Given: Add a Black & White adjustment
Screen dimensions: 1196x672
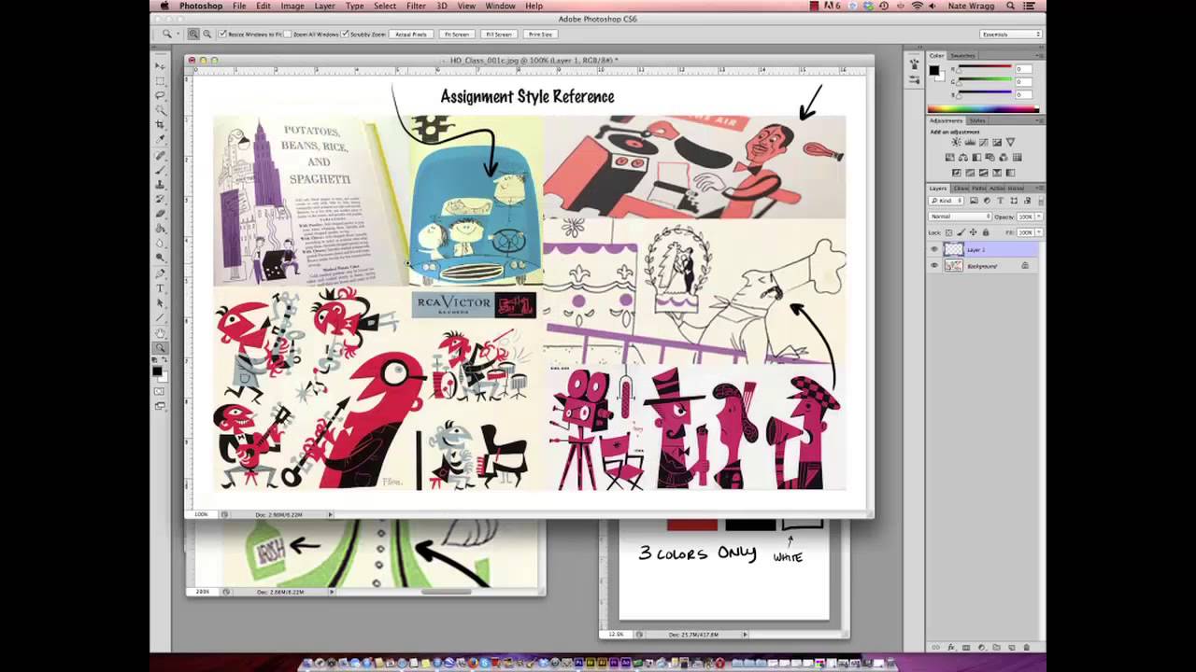Looking at the screenshot, I should point(976,158).
